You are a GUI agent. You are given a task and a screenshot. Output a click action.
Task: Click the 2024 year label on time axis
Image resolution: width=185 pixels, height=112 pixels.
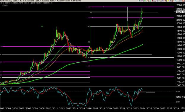(x=143, y=108)
